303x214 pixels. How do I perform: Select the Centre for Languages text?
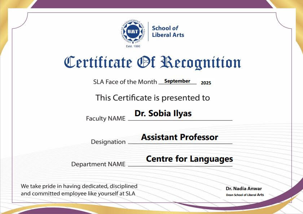(189, 159)
